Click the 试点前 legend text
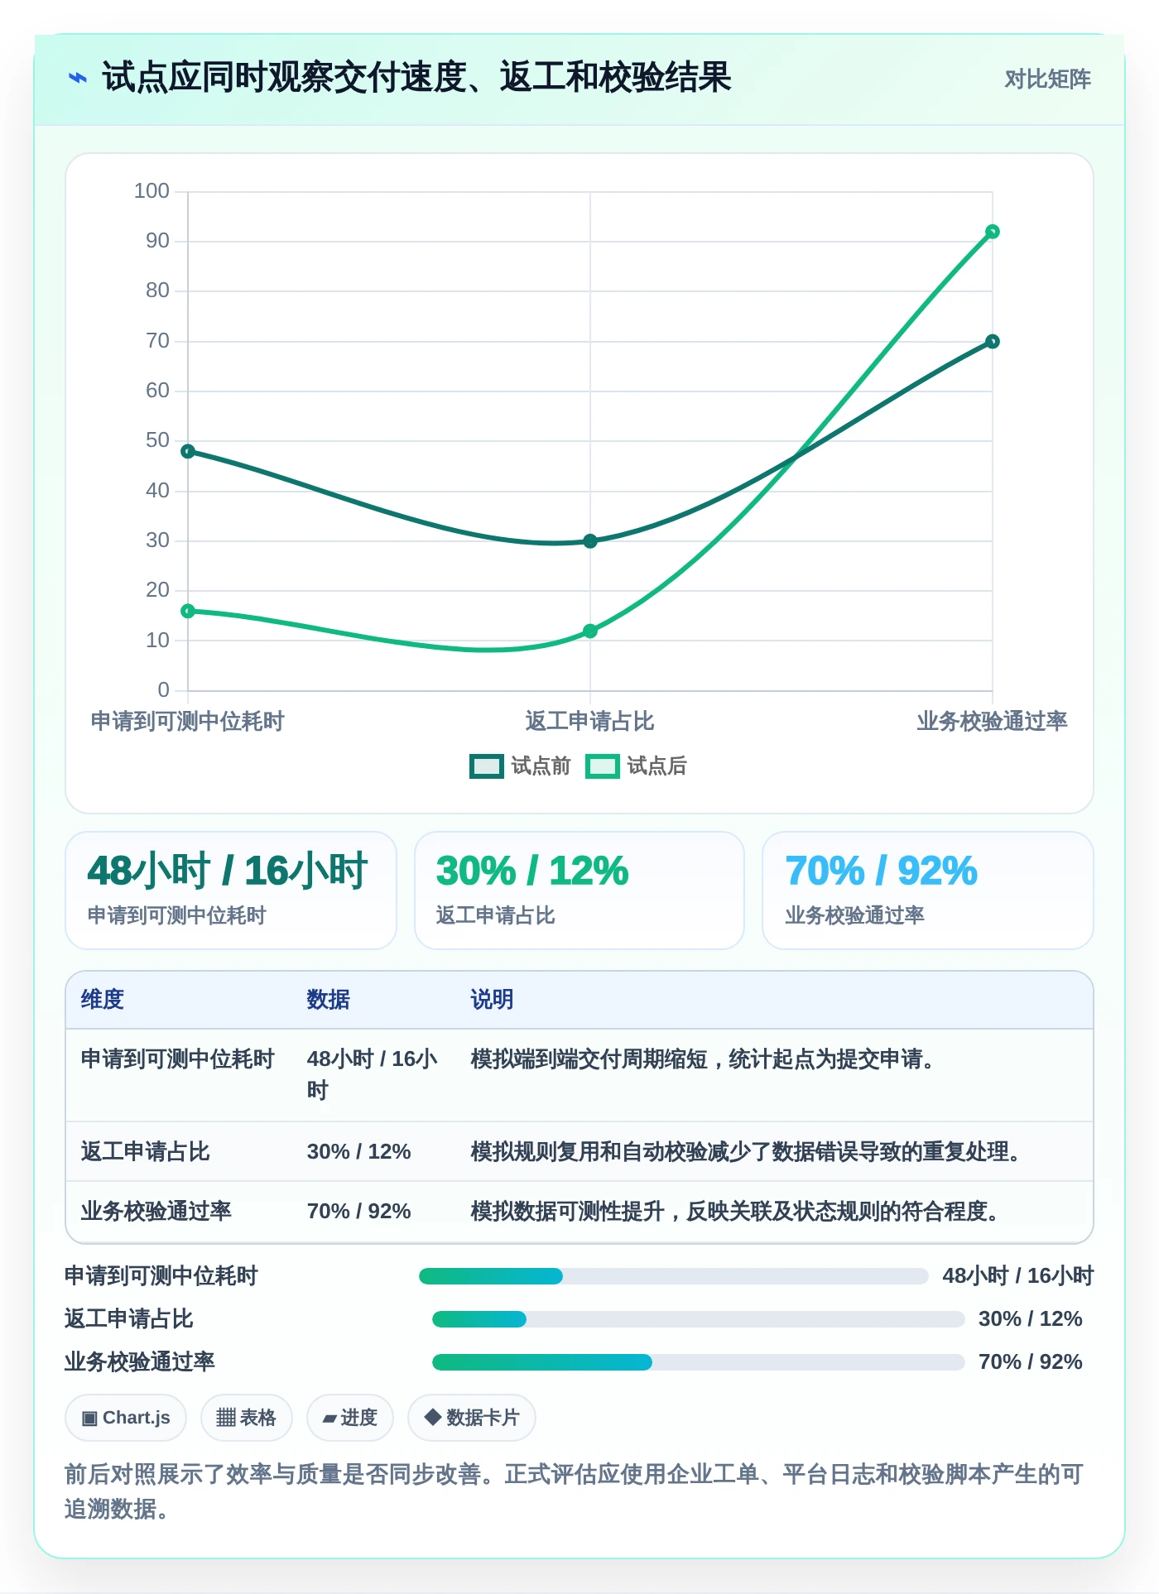 pos(541,766)
